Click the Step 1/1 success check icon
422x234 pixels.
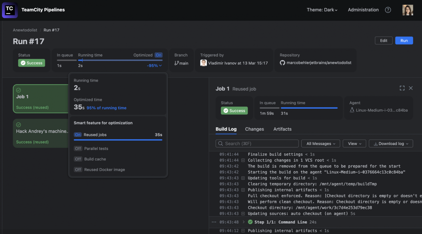(250, 222)
